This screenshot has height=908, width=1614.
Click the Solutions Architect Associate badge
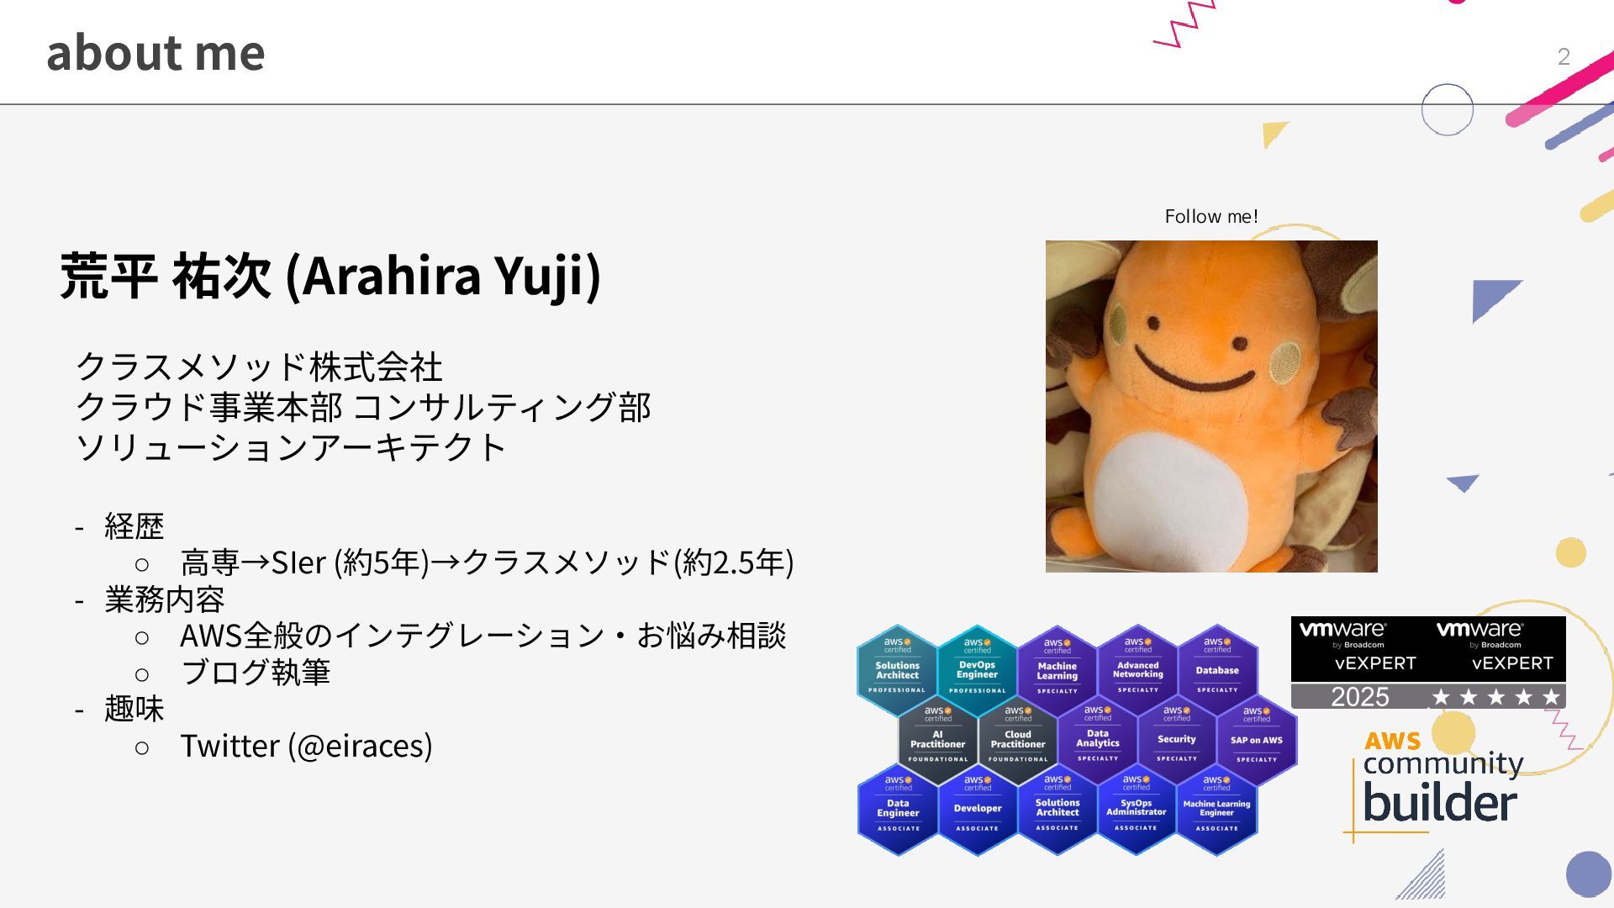click(1057, 809)
